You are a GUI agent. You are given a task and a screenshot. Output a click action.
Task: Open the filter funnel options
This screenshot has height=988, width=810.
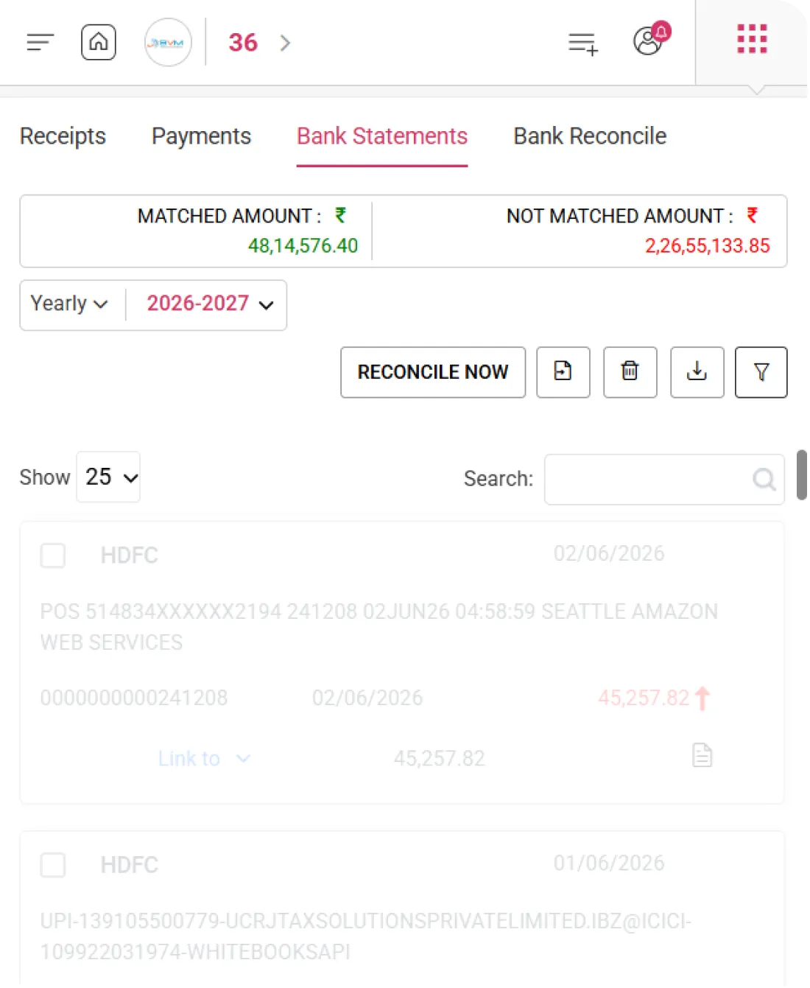point(761,372)
